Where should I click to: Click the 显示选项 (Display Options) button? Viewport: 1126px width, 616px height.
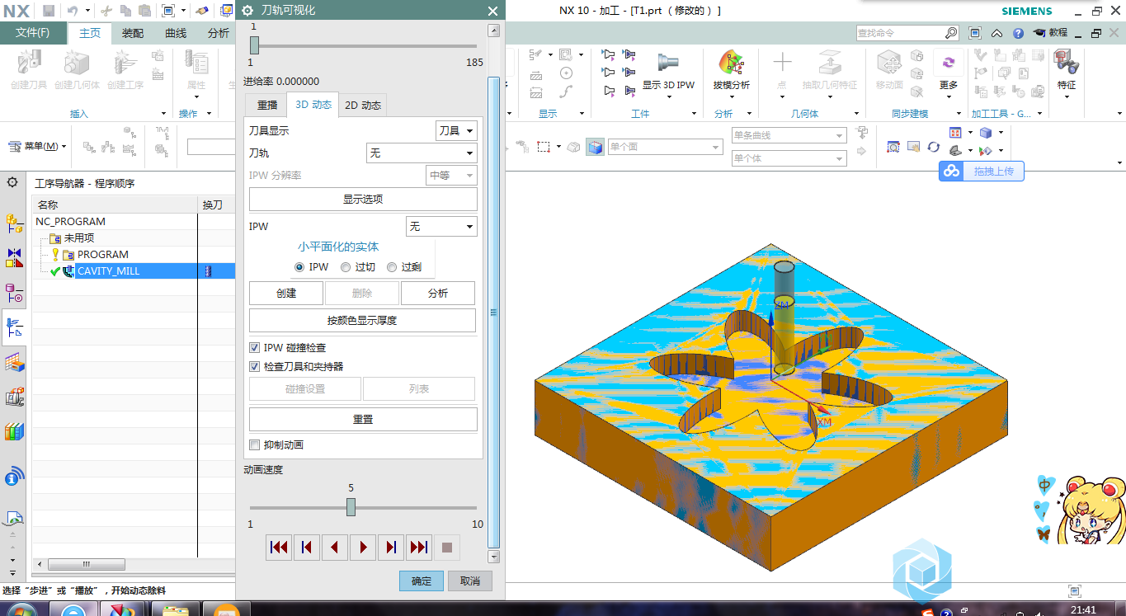click(363, 200)
